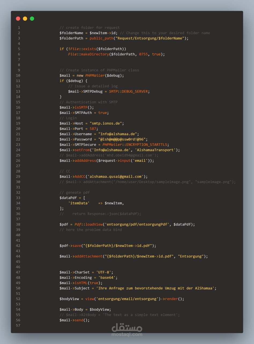Screen dimensions: 254x344
Task: Click comment "// geneate pdf"
Action: click(75, 192)
